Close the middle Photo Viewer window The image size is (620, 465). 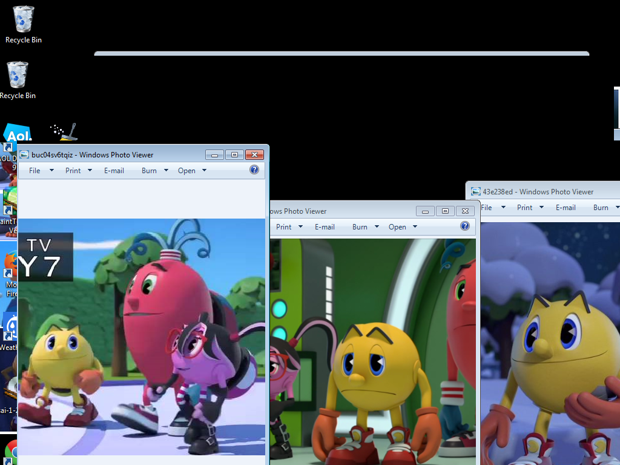click(466, 211)
